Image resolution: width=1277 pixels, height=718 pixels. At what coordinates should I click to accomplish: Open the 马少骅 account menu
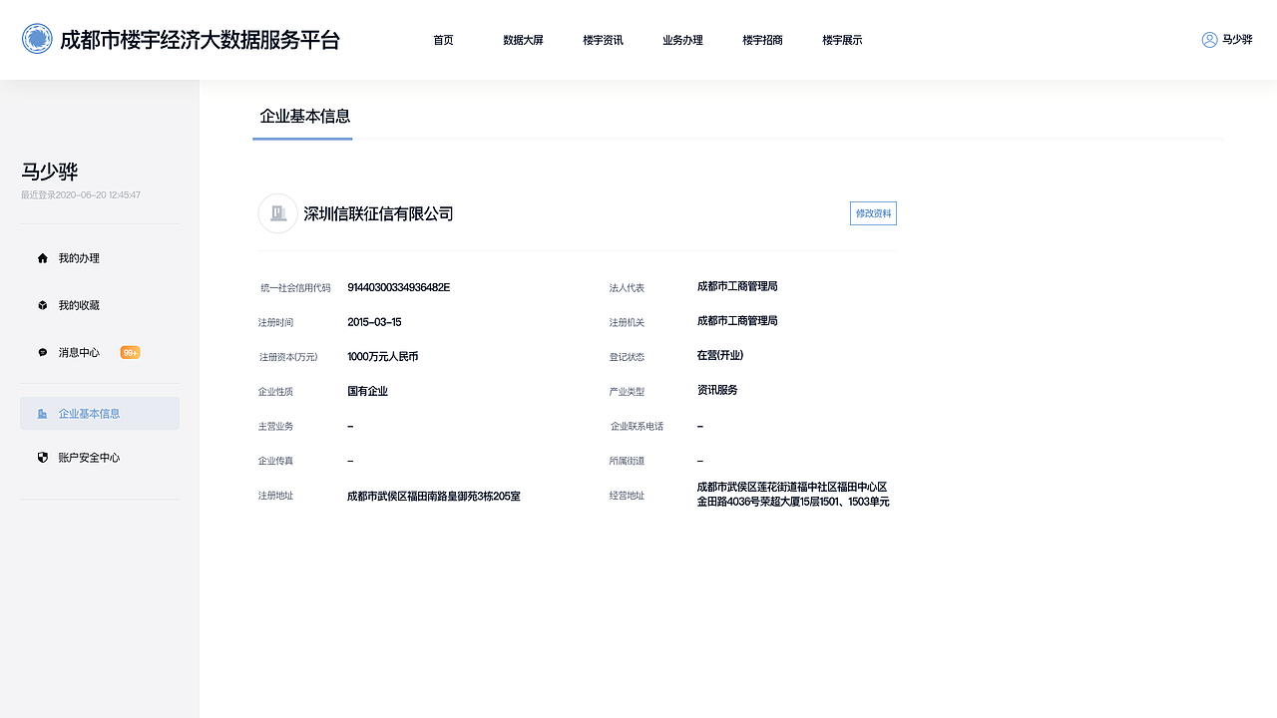[1235, 40]
